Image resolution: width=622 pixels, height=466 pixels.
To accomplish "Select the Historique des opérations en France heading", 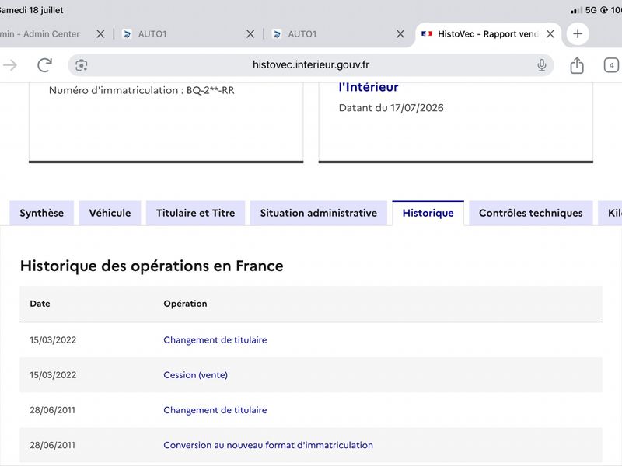I will 152,266.
